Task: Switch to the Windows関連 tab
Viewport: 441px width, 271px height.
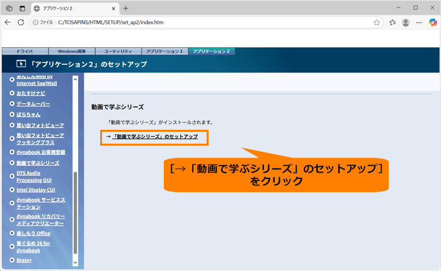Action: tap(72, 51)
